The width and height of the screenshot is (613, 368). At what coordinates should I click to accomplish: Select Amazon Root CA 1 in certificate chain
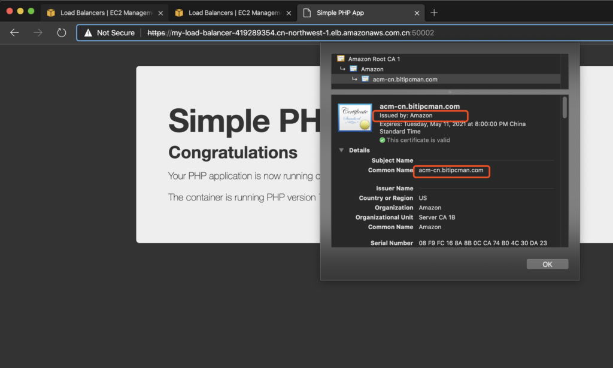374,59
